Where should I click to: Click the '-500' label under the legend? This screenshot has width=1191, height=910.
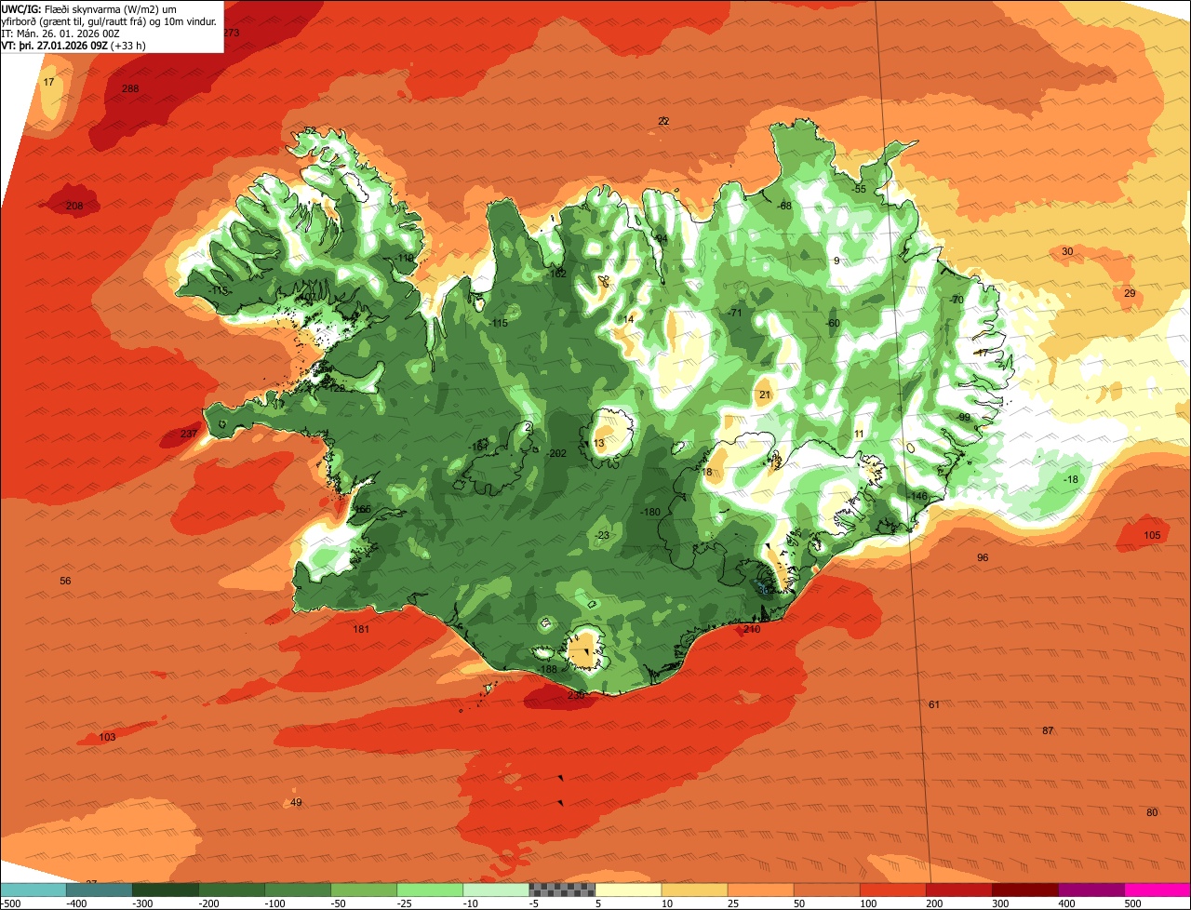pyautogui.click(x=12, y=903)
